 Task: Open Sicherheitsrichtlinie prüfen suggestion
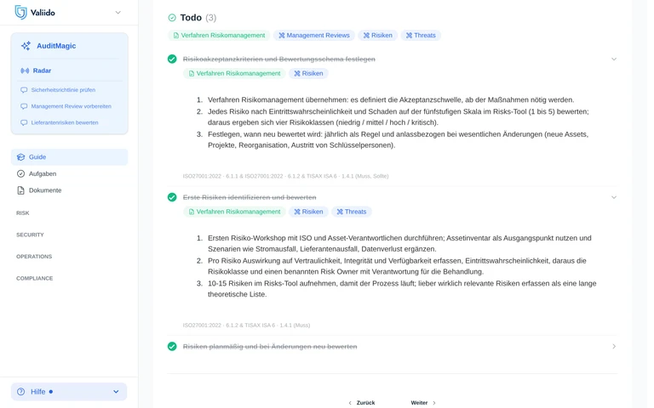pyautogui.click(x=63, y=90)
